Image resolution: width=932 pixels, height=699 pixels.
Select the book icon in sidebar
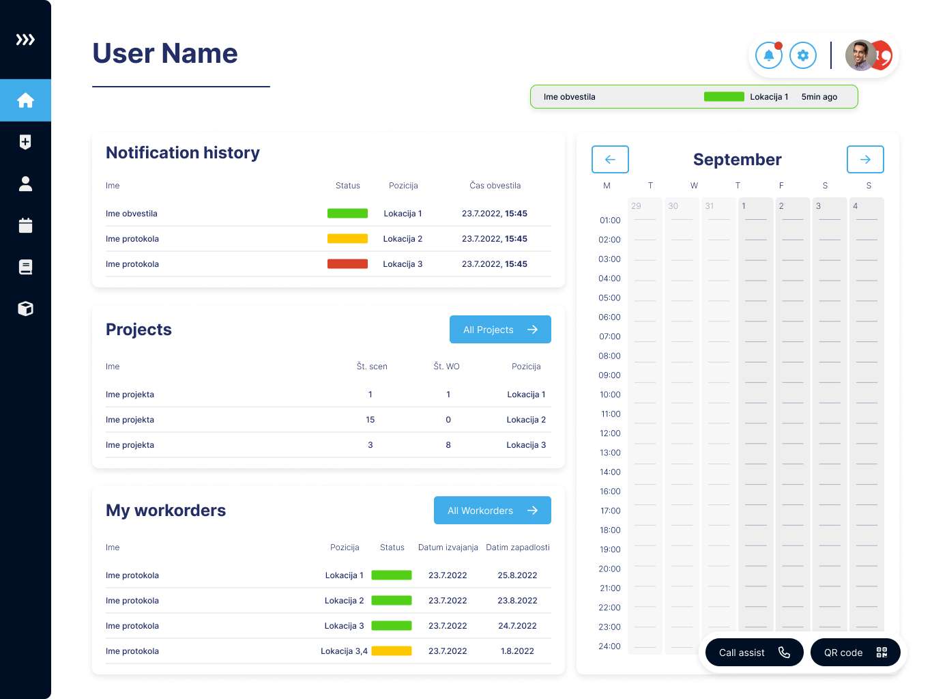pos(25,267)
